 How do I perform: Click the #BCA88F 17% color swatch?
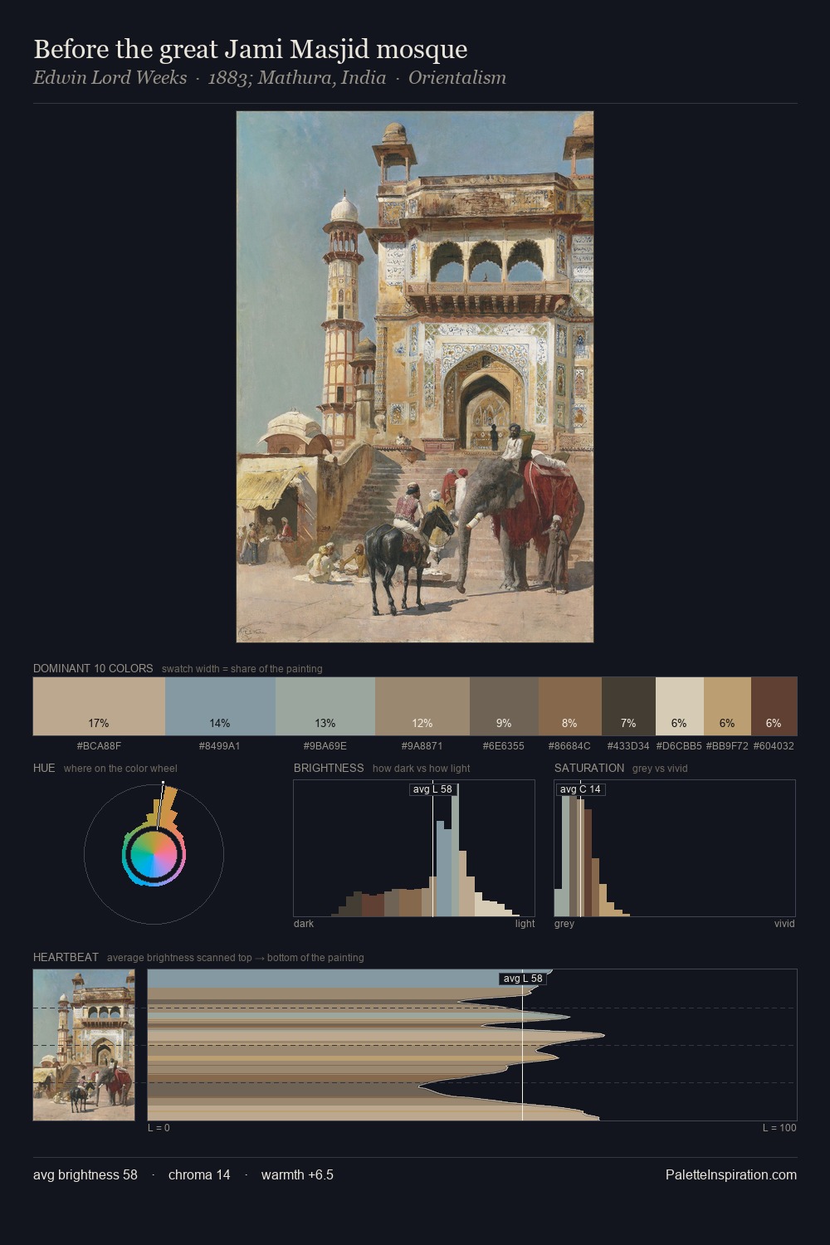point(99,706)
